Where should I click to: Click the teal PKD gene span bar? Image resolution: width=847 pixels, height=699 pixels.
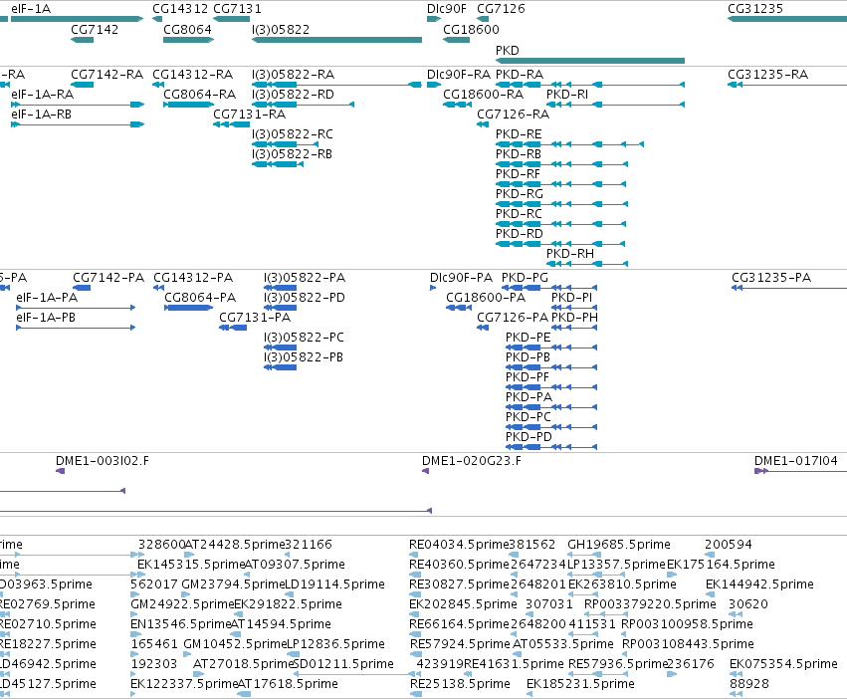click(590, 61)
